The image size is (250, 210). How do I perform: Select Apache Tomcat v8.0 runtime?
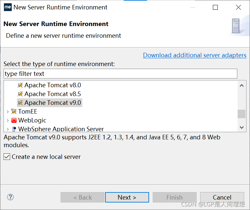tap(53, 85)
